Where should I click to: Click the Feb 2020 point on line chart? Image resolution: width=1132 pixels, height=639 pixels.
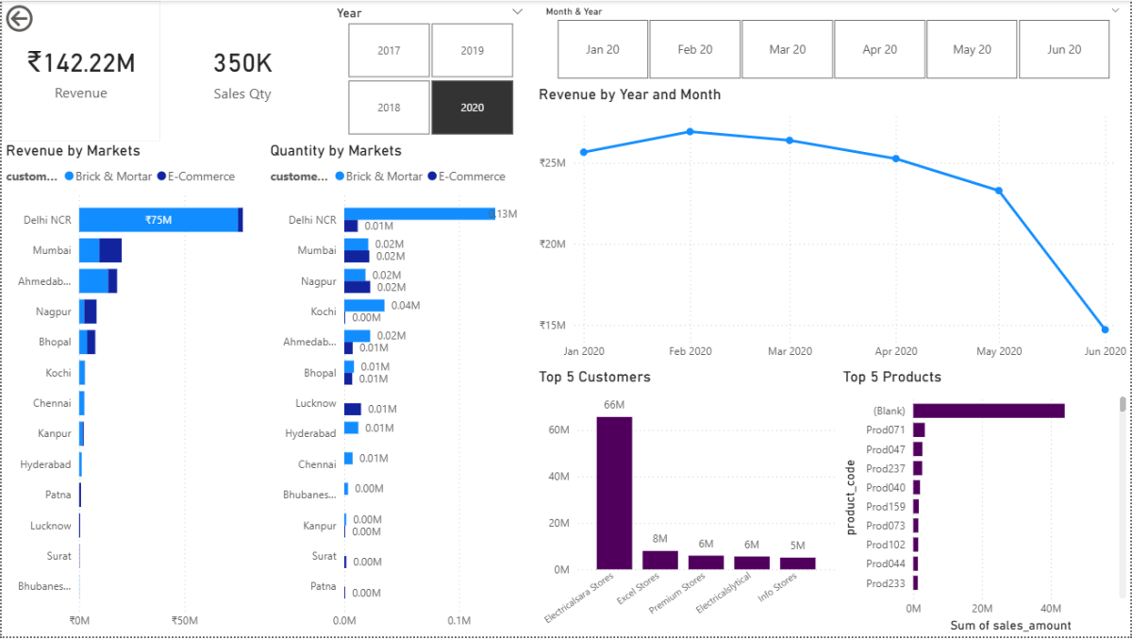(691, 131)
